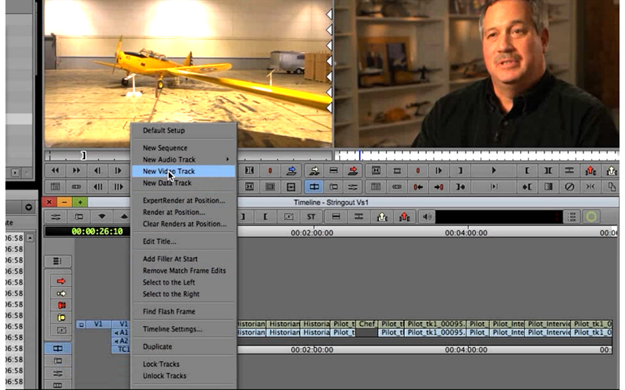
Task: Click the Fast Forward button under source monitor
Action: [77, 170]
